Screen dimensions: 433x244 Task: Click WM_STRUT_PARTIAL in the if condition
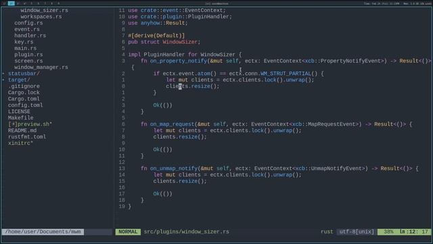tap(286, 74)
